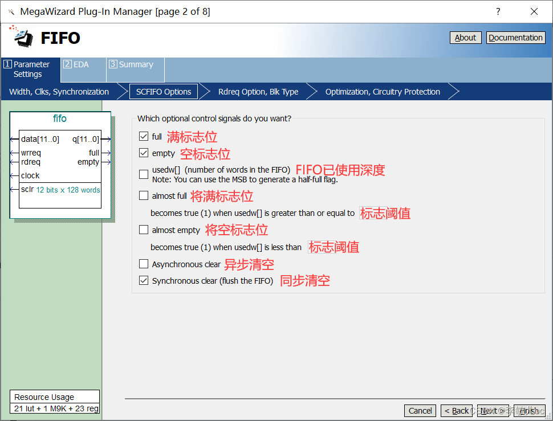Go to Rdreq Option, Blk Type step
This screenshot has height=421, width=553.
(x=258, y=92)
